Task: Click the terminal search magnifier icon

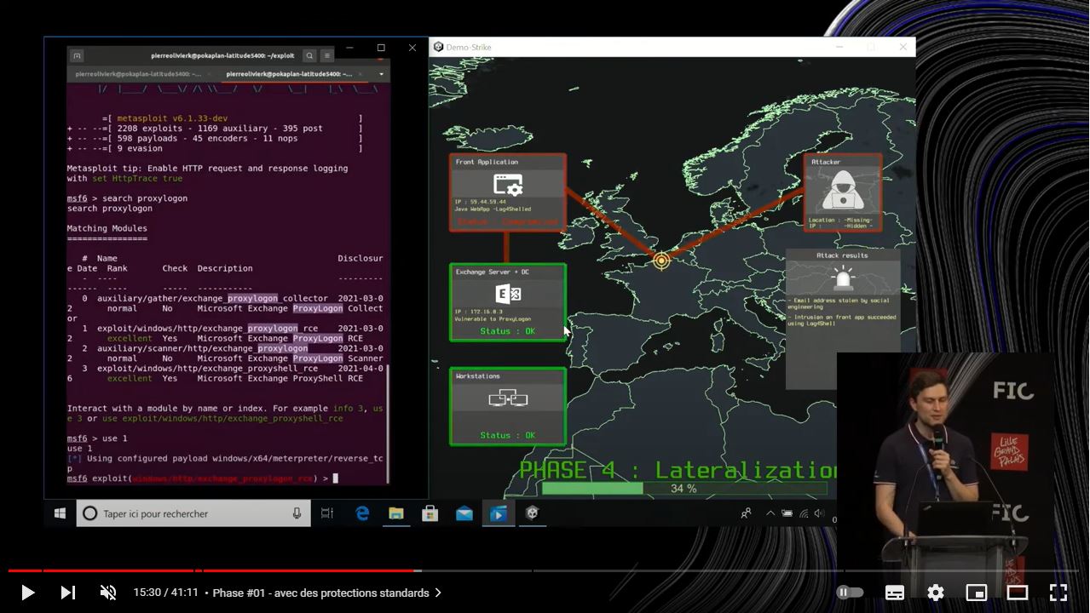Action: [309, 55]
